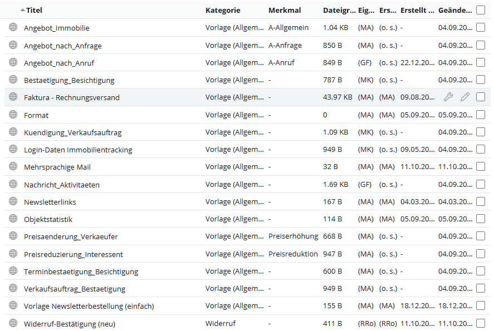Click globe icon of Newsletterlinks row

(13, 201)
